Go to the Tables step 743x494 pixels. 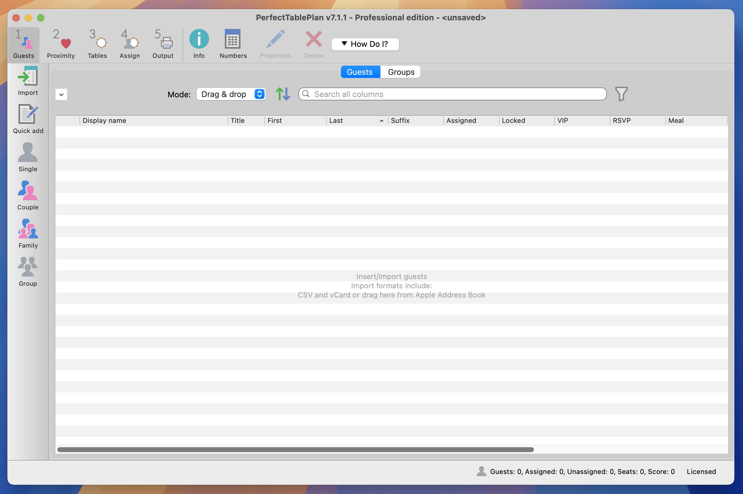coord(97,43)
